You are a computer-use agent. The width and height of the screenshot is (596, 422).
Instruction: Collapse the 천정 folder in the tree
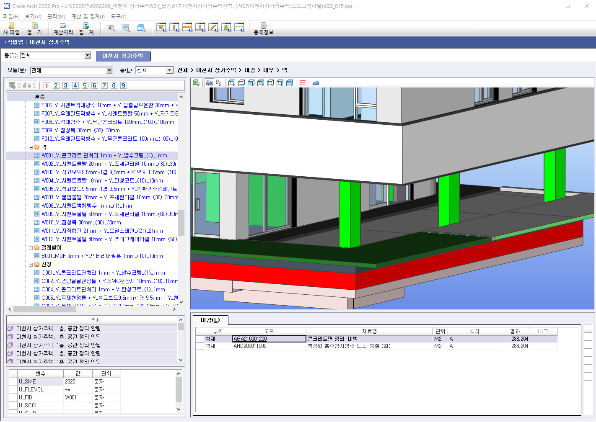pyautogui.click(x=31, y=265)
